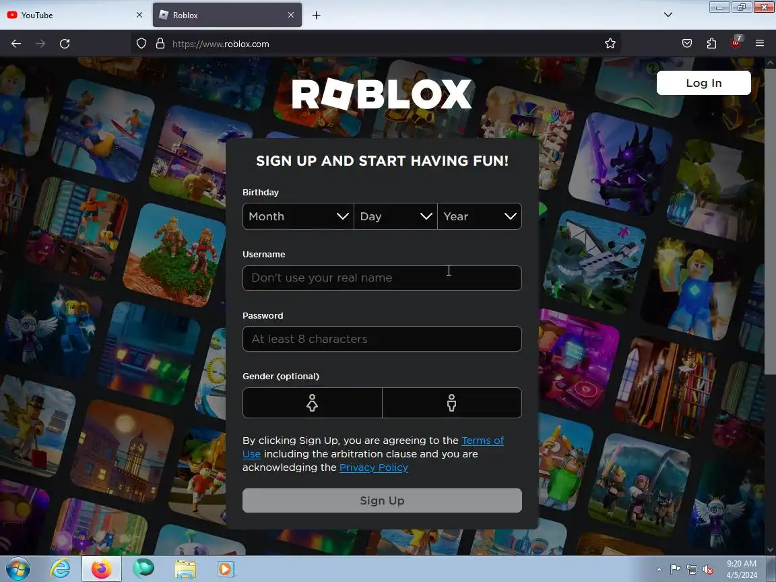Screen dimensions: 776x582
Task: Open the Terms of Use link
Action: pos(482,441)
